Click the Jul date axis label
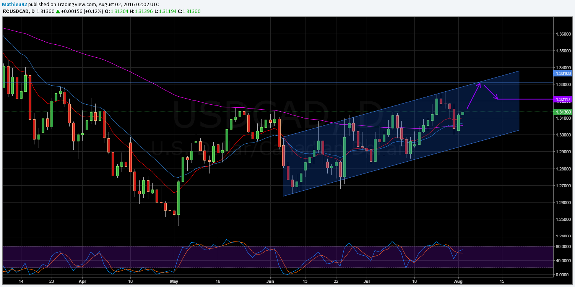Viewport: 575px width, 287px height. tap(366, 281)
